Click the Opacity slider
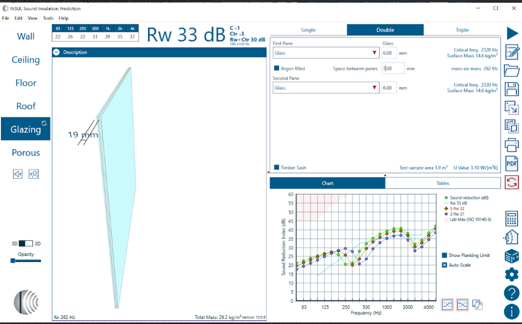 click(x=26, y=261)
